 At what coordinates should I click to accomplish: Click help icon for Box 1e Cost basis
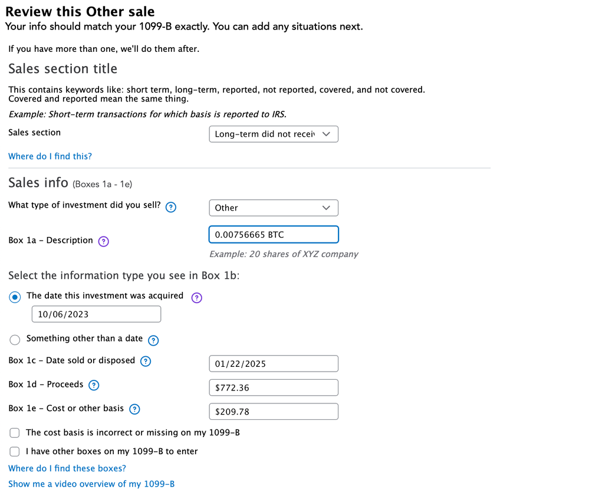[134, 409]
